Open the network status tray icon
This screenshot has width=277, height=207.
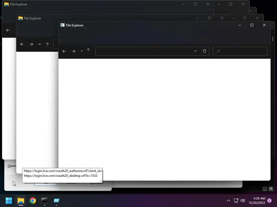236,201
